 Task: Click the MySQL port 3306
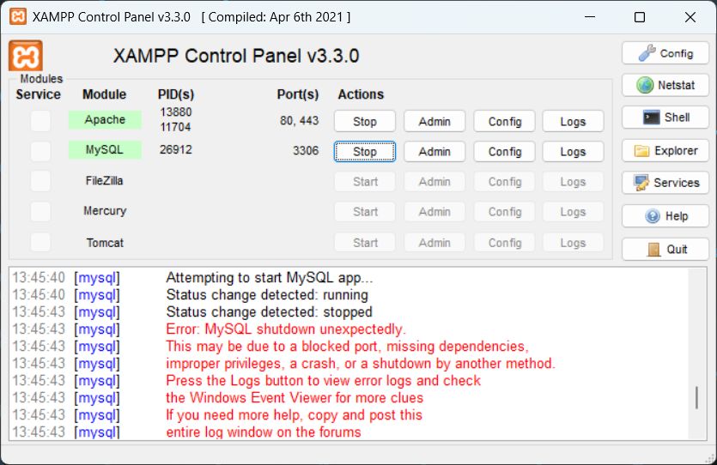306,151
